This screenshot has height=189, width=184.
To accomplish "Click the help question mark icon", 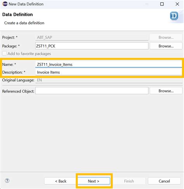I will point(7,180).
